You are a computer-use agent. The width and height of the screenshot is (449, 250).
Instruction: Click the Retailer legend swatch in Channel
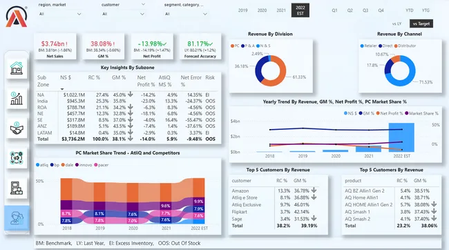[362, 46]
